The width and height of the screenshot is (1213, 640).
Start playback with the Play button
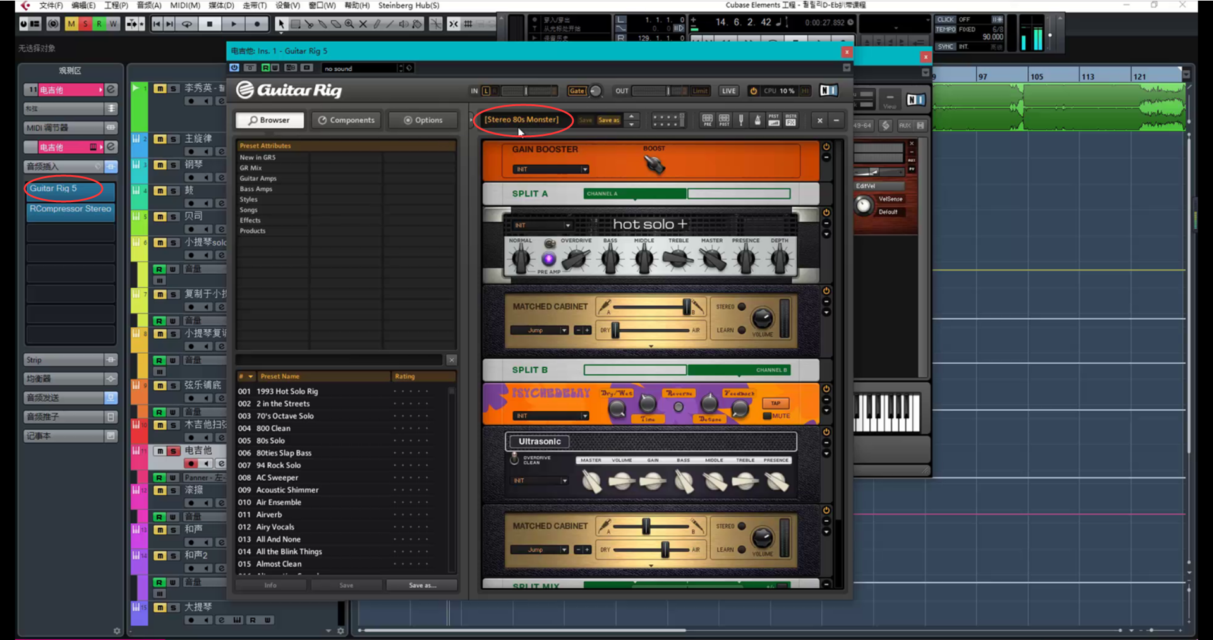(233, 24)
